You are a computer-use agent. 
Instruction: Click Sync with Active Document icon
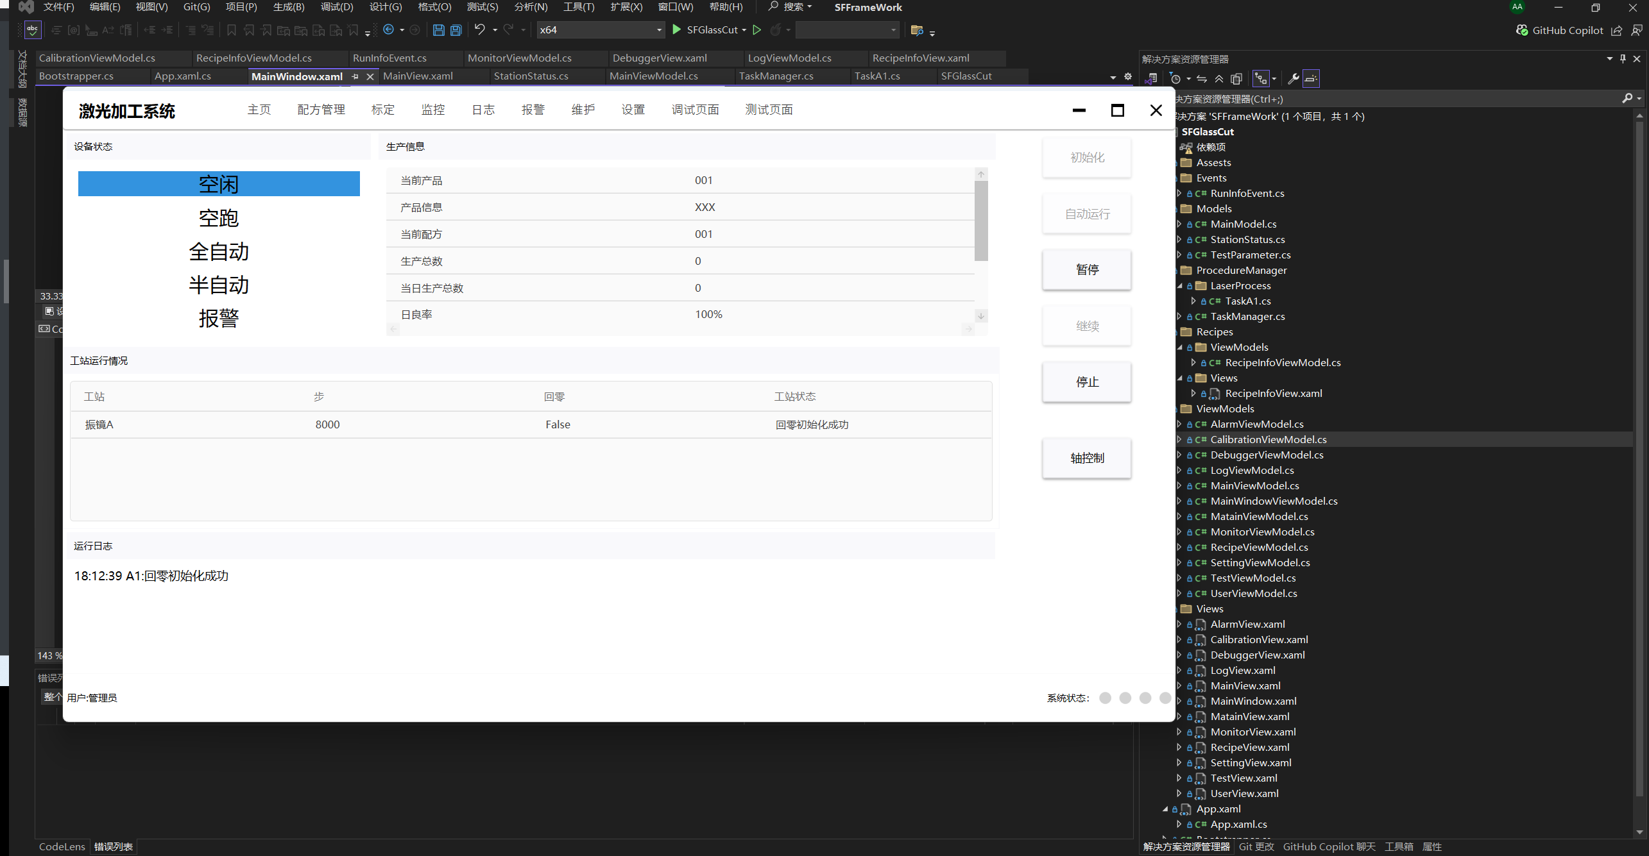pos(1201,79)
